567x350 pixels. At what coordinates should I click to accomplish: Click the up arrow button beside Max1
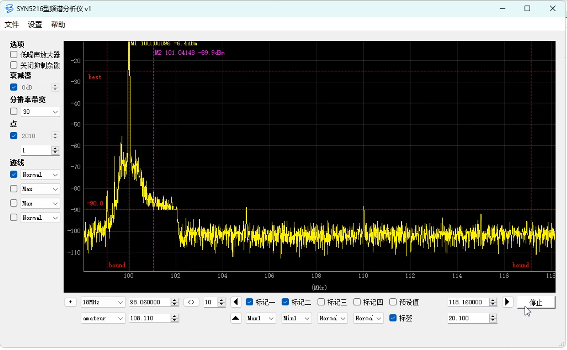(236, 318)
